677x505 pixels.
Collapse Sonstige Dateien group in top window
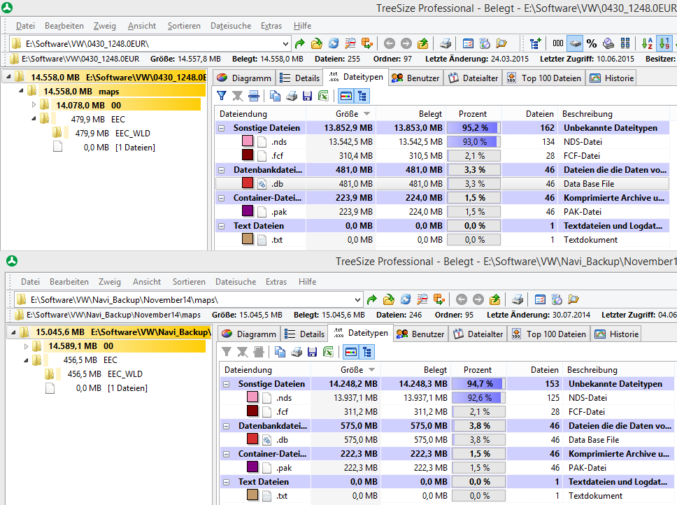pyautogui.click(x=222, y=128)
